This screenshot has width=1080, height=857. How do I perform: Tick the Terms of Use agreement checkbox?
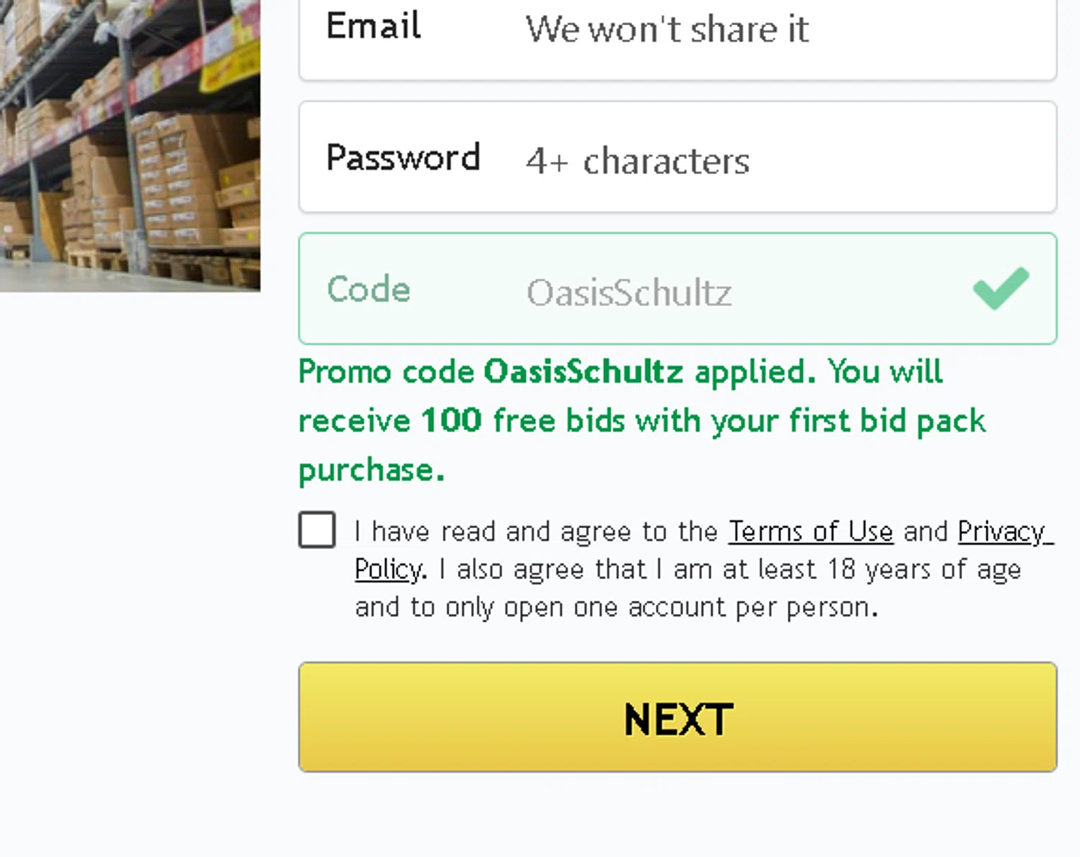coord(318,530)
